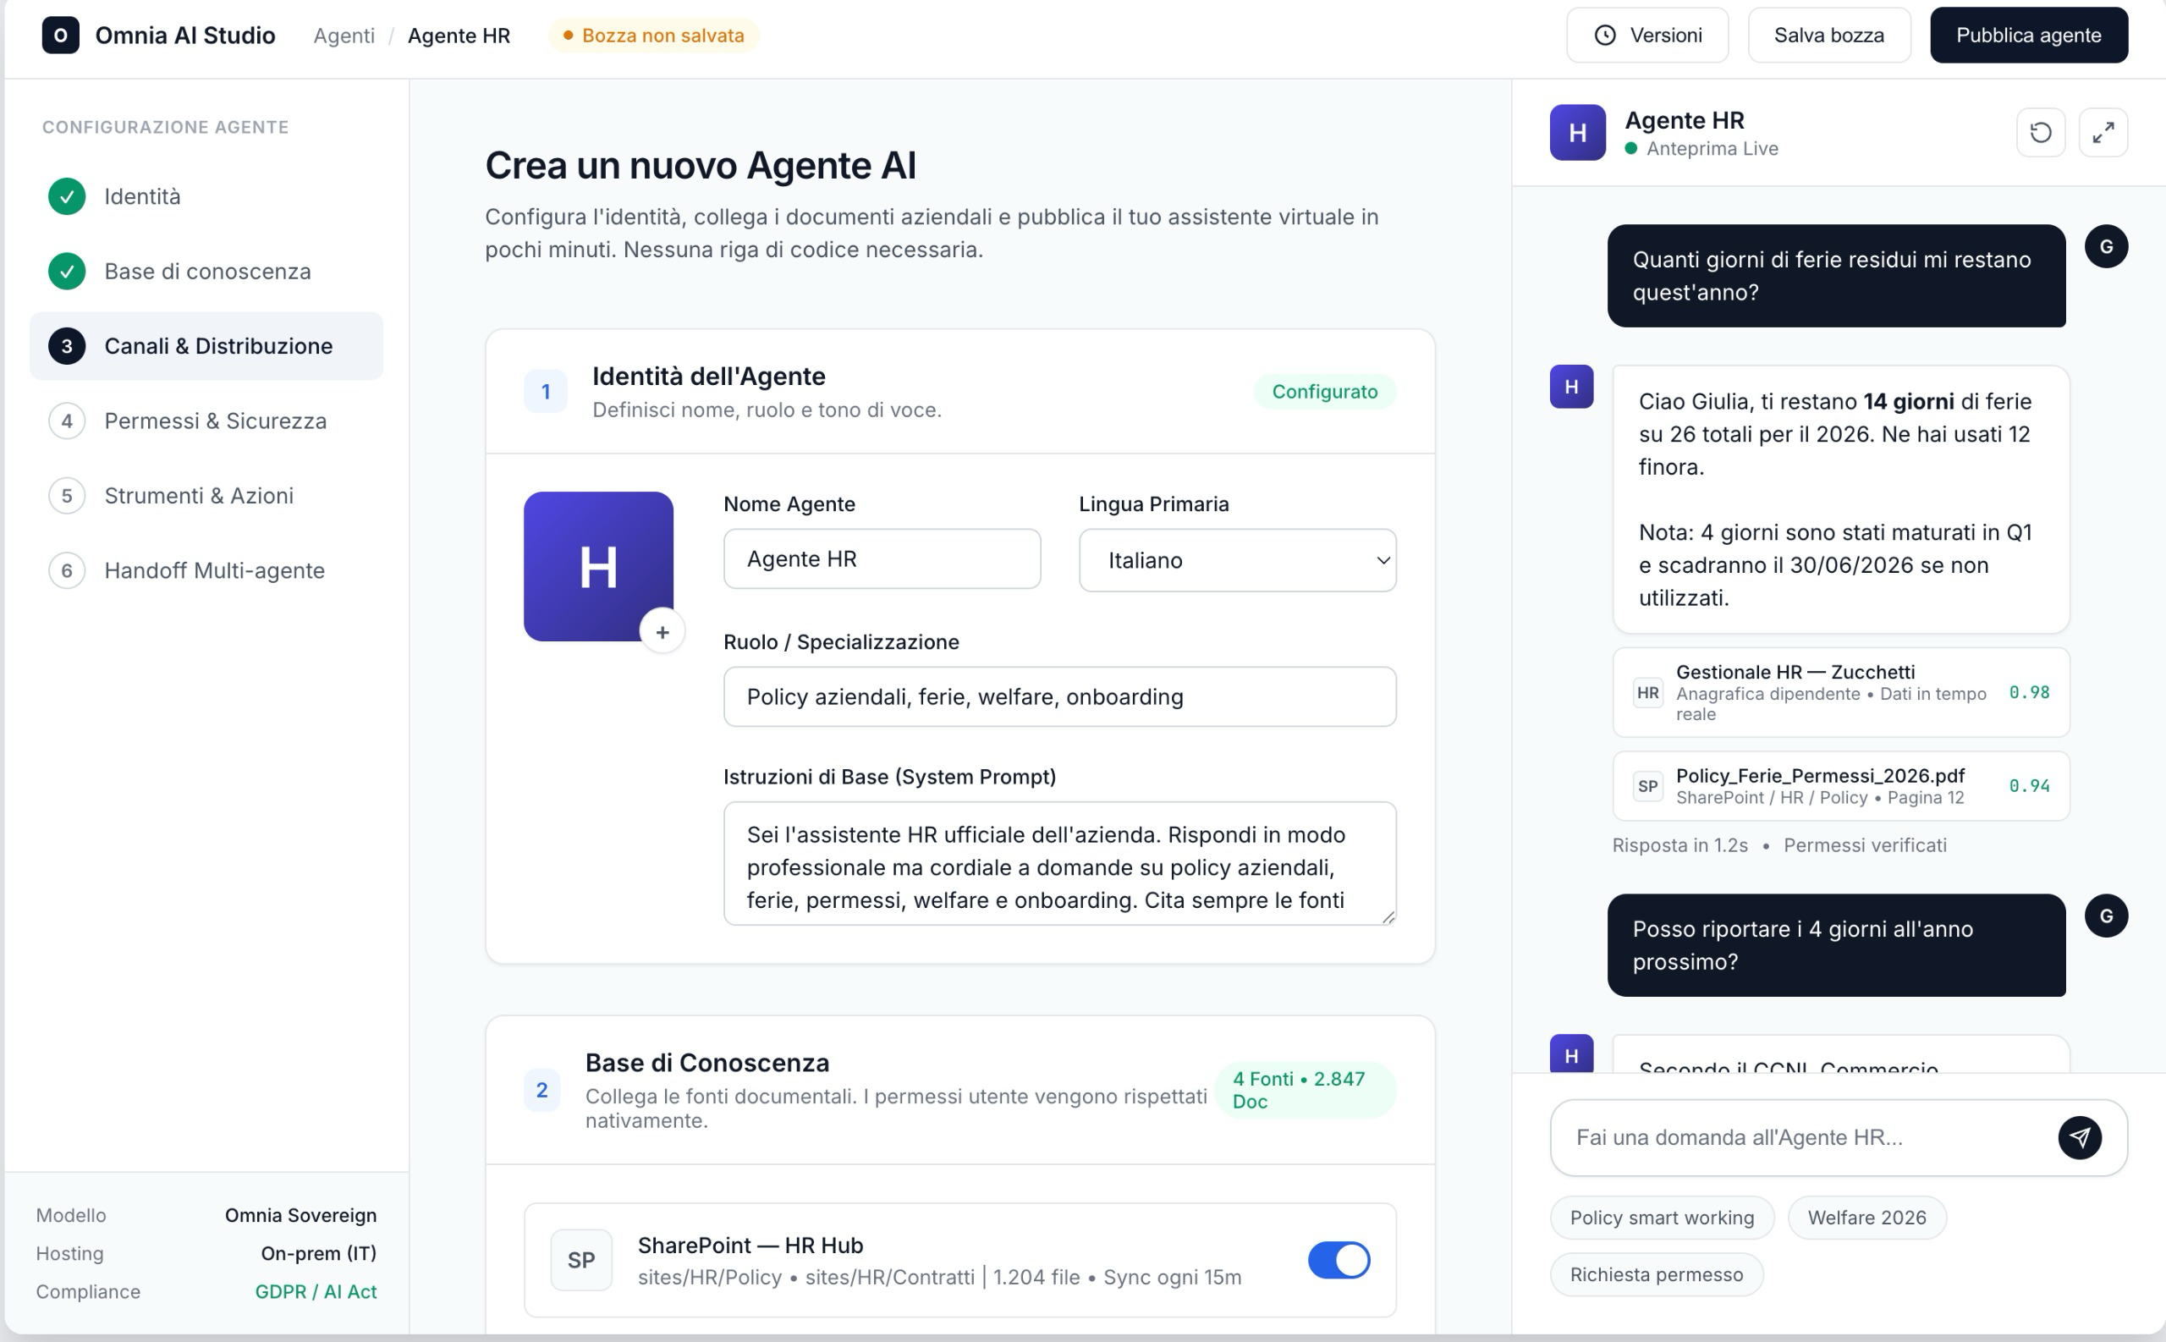The image size is (2166, 1342).
Task: Click section number 1 badge icon
Action: [x=546, y=392]
